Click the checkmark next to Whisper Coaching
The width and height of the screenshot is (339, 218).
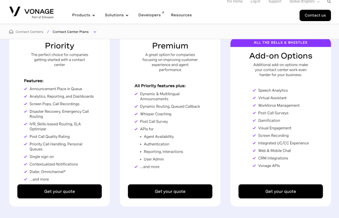coord(136,114)
